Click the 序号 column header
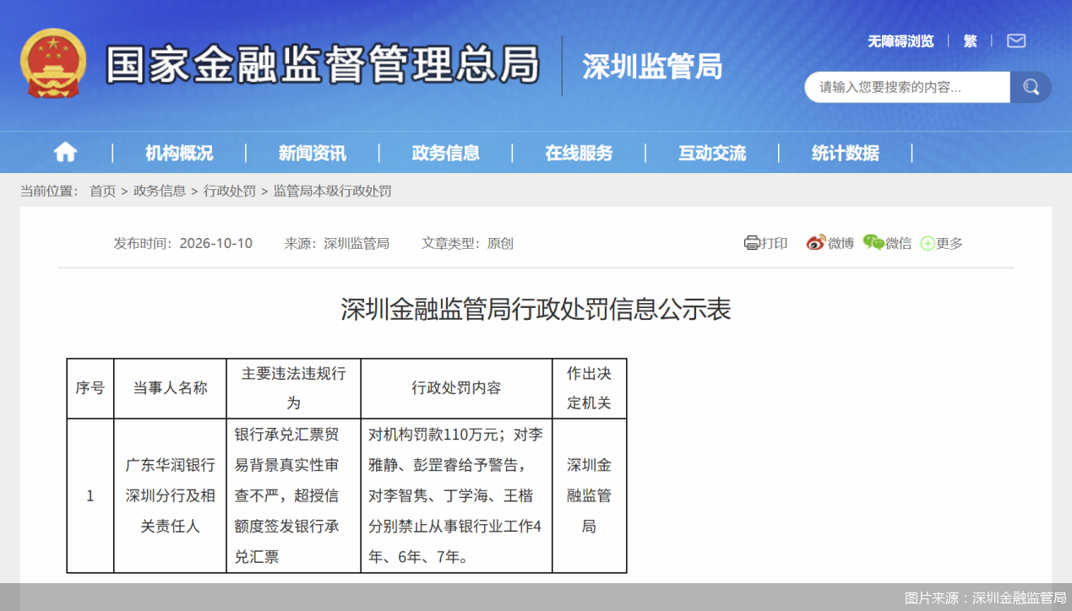The height and width of the screenshot is (611, 1072). 90,388
